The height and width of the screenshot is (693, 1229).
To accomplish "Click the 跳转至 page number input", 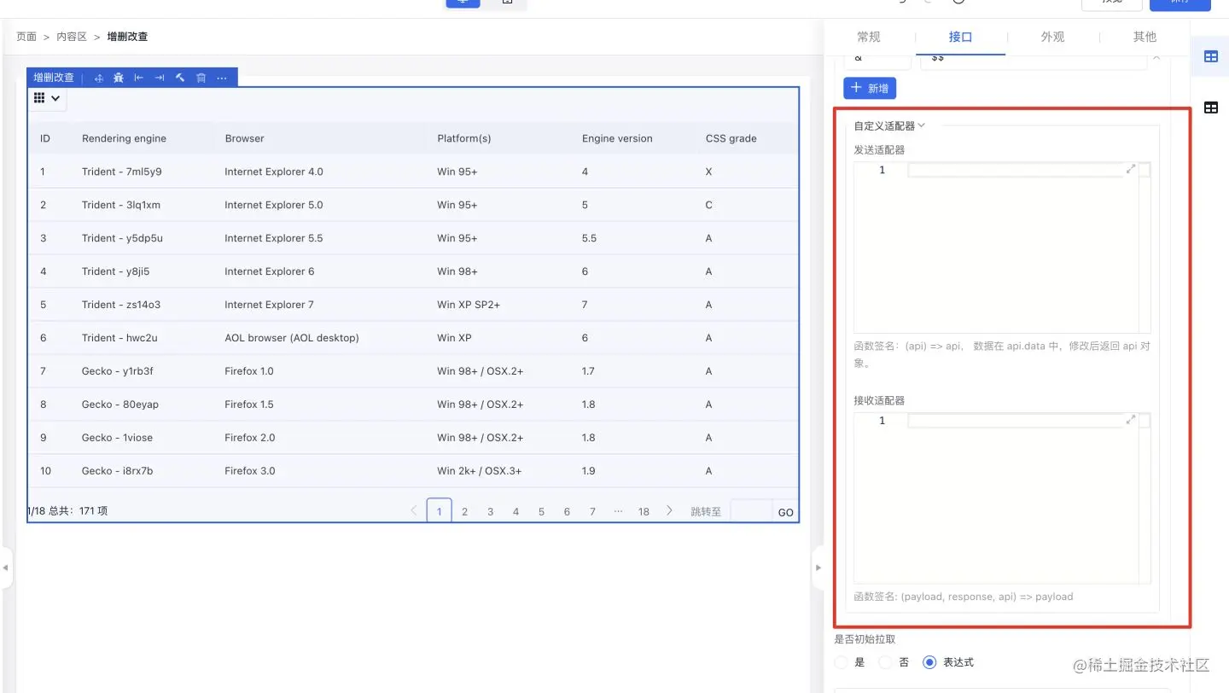I will (x=751, y=512).
